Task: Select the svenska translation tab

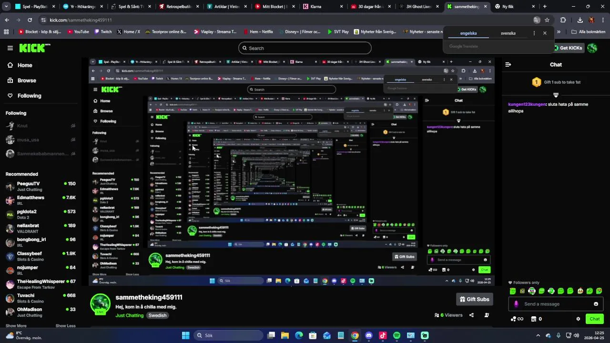Action: pyautogui.click(x=508, y=33)
